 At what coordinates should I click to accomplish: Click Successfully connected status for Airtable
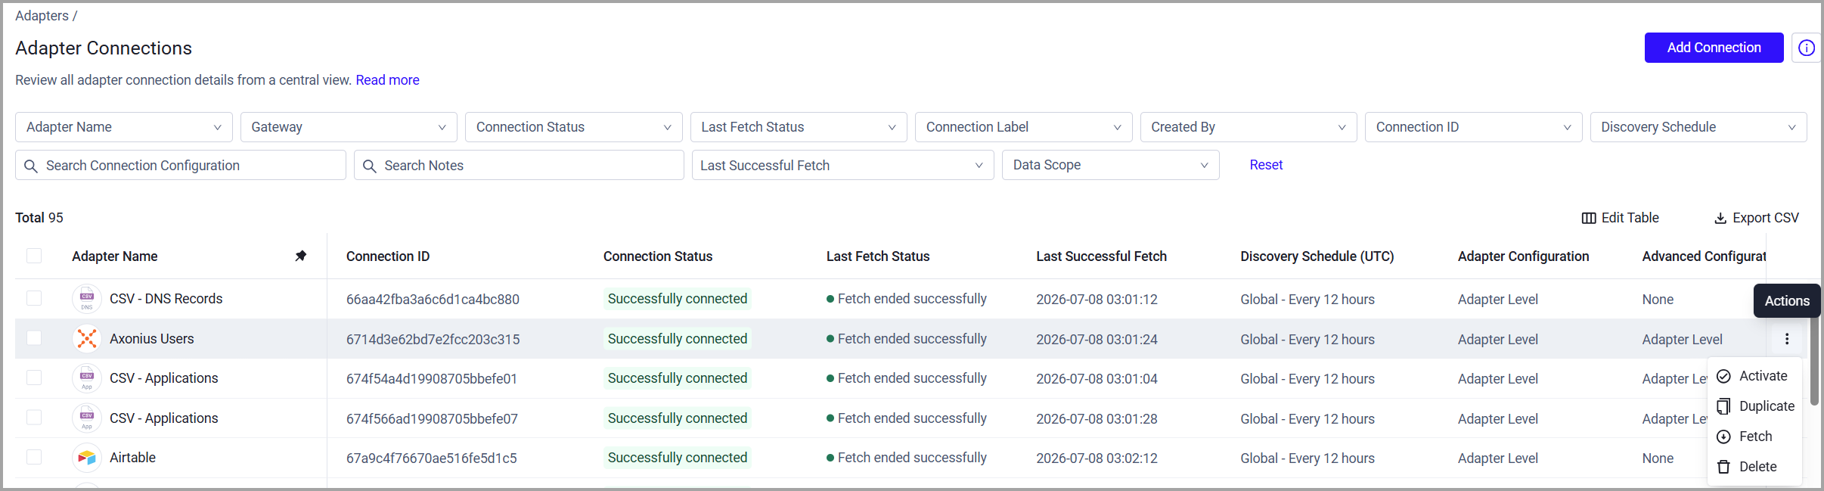pyautogui.click(x=678, y=458)
